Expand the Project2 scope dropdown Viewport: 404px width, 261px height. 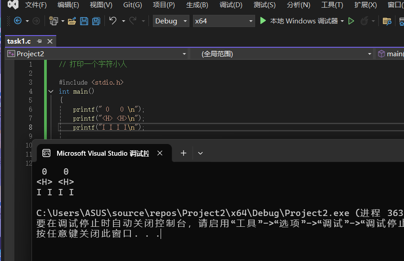click(97, 54)
